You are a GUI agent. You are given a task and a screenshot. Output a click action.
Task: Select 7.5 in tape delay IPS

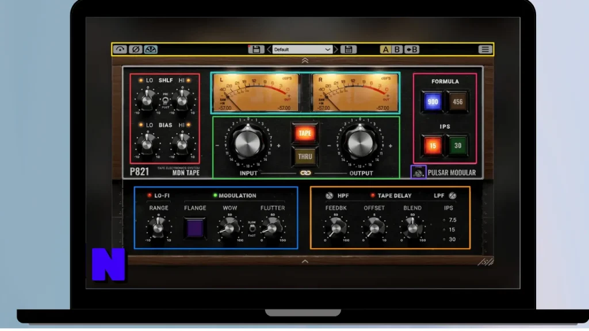click(450, 220)
